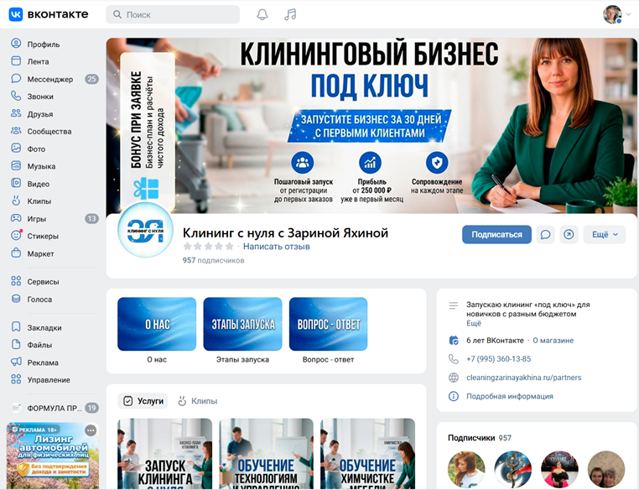Click the Подписаться button

496,235
